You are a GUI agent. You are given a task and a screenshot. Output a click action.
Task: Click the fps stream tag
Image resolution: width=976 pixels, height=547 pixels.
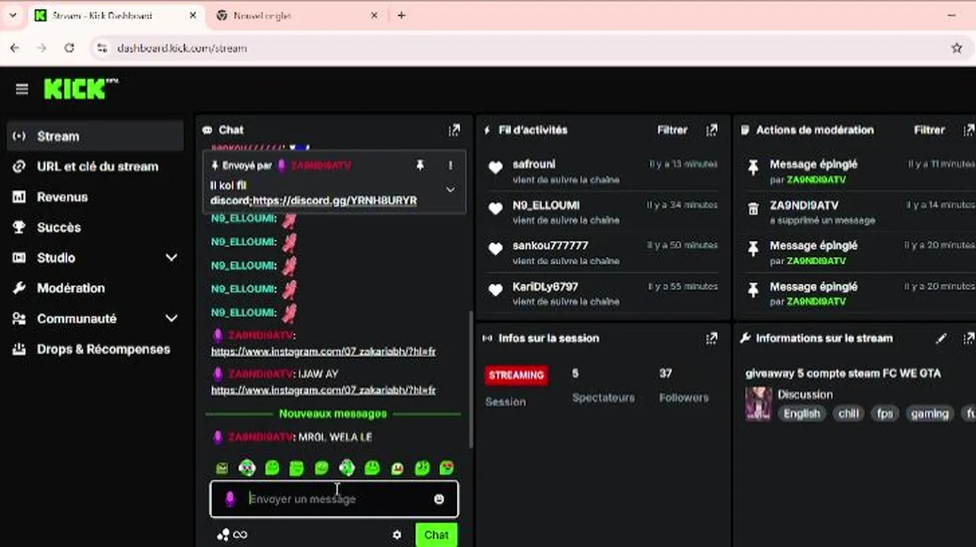click(x=885, y=414)
